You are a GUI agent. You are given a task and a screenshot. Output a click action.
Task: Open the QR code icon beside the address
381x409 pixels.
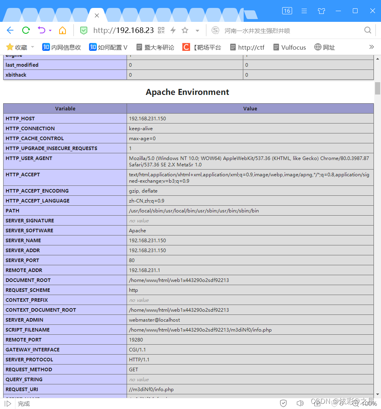[x=161, y=30]
